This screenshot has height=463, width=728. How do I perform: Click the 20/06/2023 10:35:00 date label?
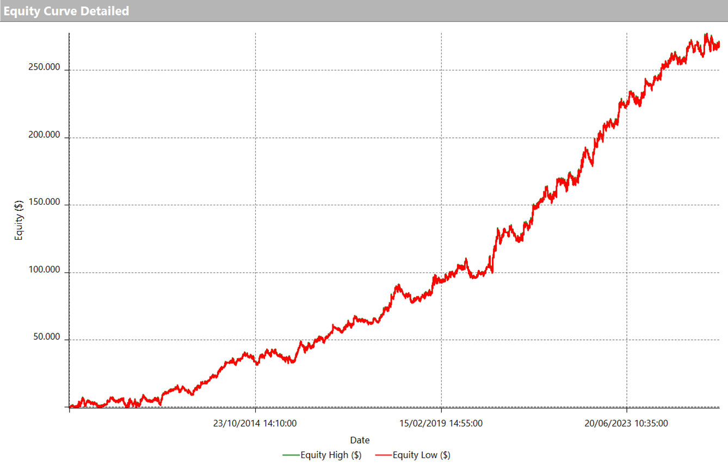626,423
